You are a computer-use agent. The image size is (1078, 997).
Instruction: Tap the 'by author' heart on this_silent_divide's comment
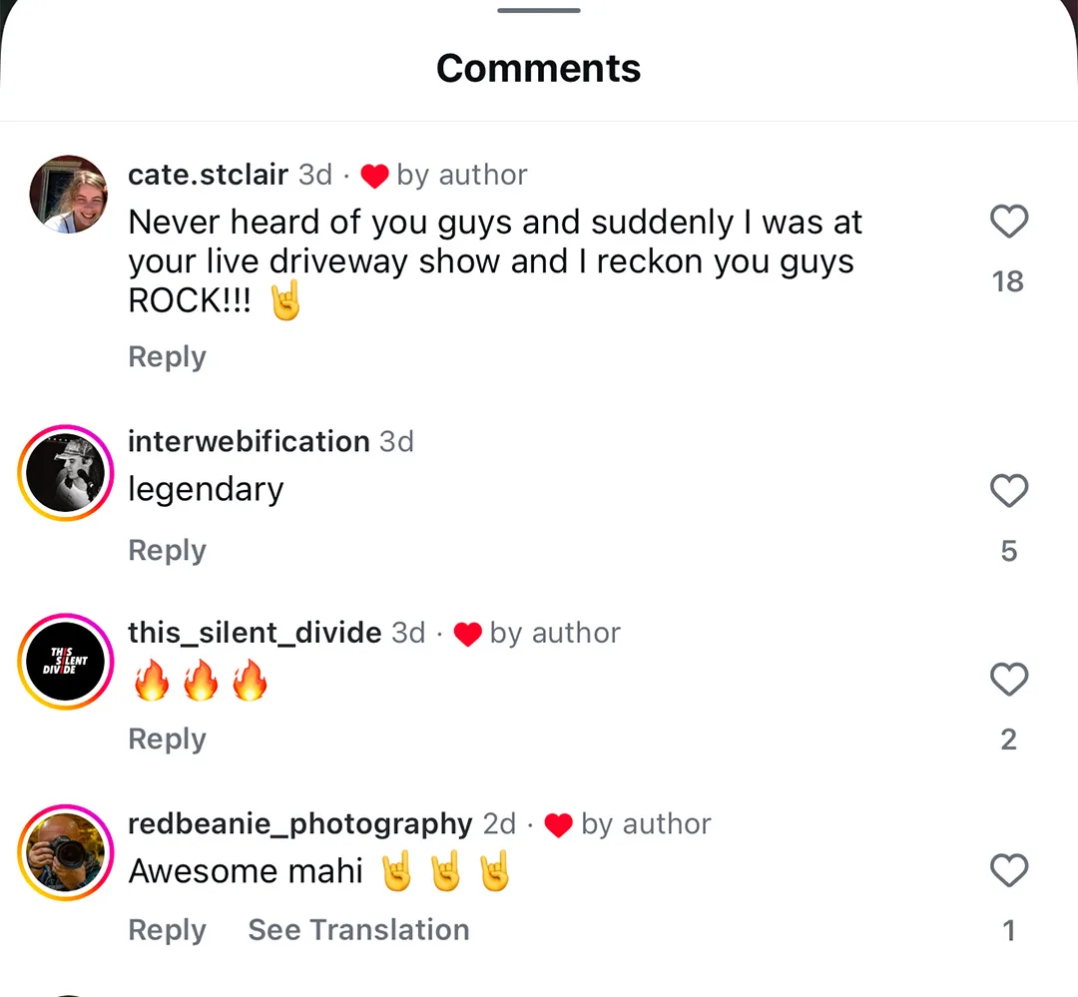(x=467, y=633)
